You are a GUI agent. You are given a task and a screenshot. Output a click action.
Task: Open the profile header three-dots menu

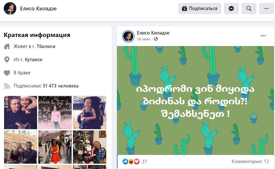pos(267,8)
